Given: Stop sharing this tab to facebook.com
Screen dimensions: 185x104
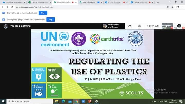Looking at the screenshot, I should (x=43, y=13).
